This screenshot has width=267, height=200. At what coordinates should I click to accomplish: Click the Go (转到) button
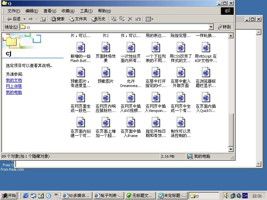[224, 27]
